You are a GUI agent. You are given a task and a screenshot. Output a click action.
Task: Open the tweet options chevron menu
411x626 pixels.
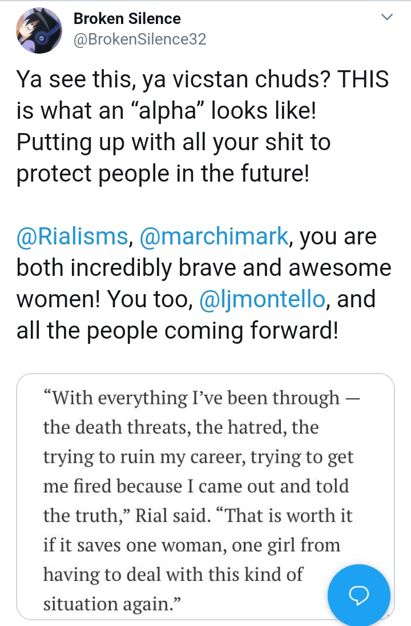click(x=387, y=17)
